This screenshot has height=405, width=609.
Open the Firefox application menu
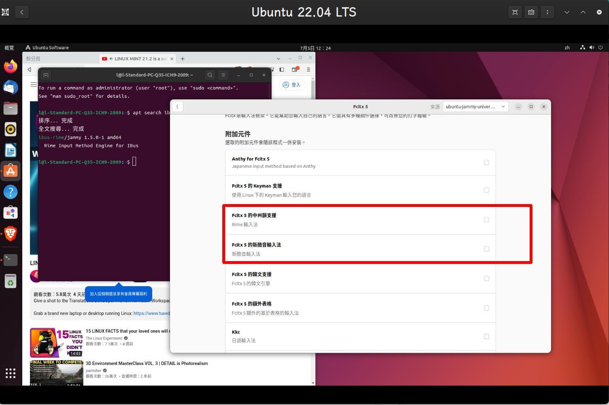tap(308, 69)
